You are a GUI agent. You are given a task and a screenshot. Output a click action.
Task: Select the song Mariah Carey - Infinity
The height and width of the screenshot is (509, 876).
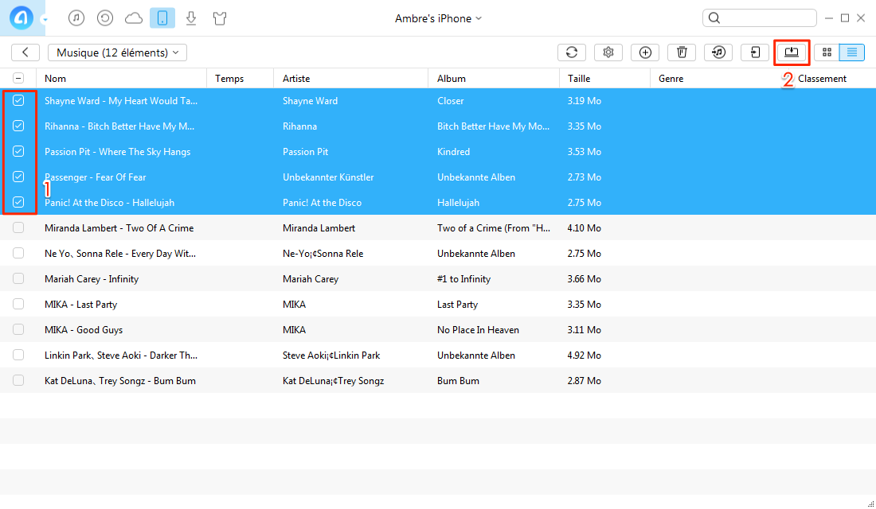[92, 279]
